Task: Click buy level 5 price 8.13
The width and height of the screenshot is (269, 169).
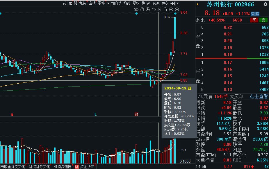Action: coord(228,89)
